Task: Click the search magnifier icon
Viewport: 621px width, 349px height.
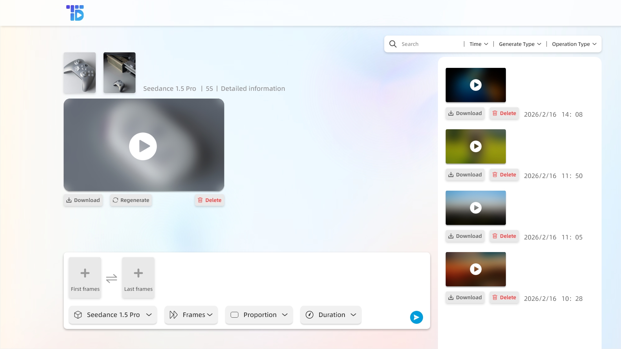Action: 393,44
